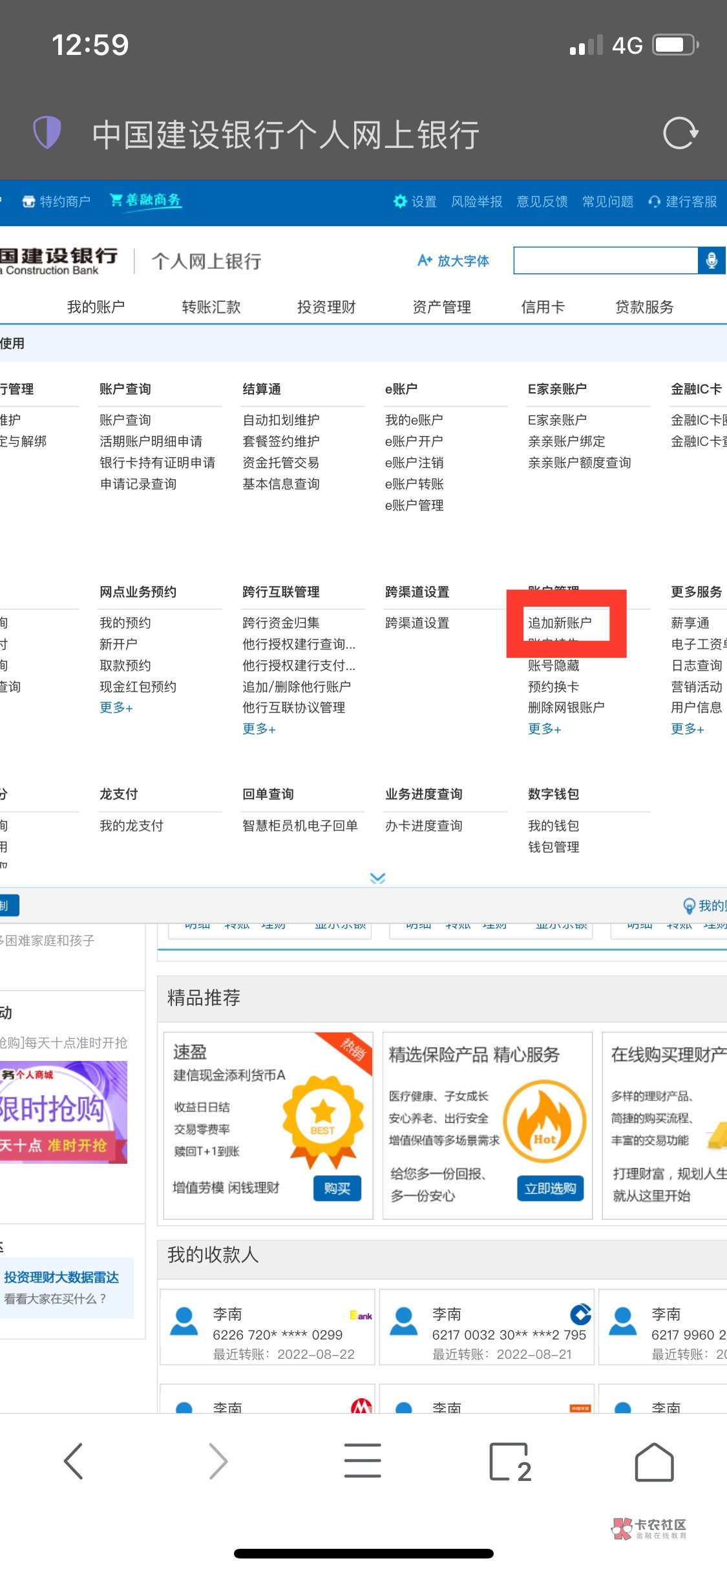This screenshot has height=1574, width=727.
Task: Select 现金红包预约
Action: (138, 687)
